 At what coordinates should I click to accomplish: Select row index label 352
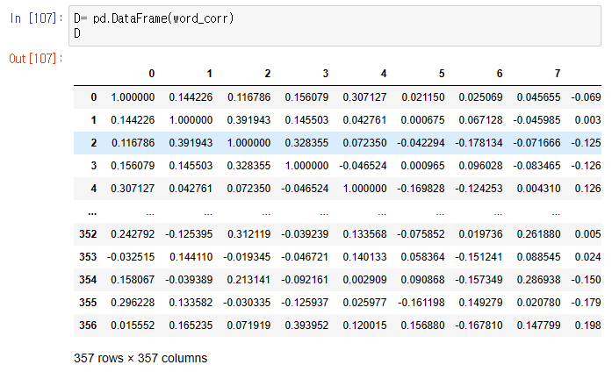tap(88, 232)
